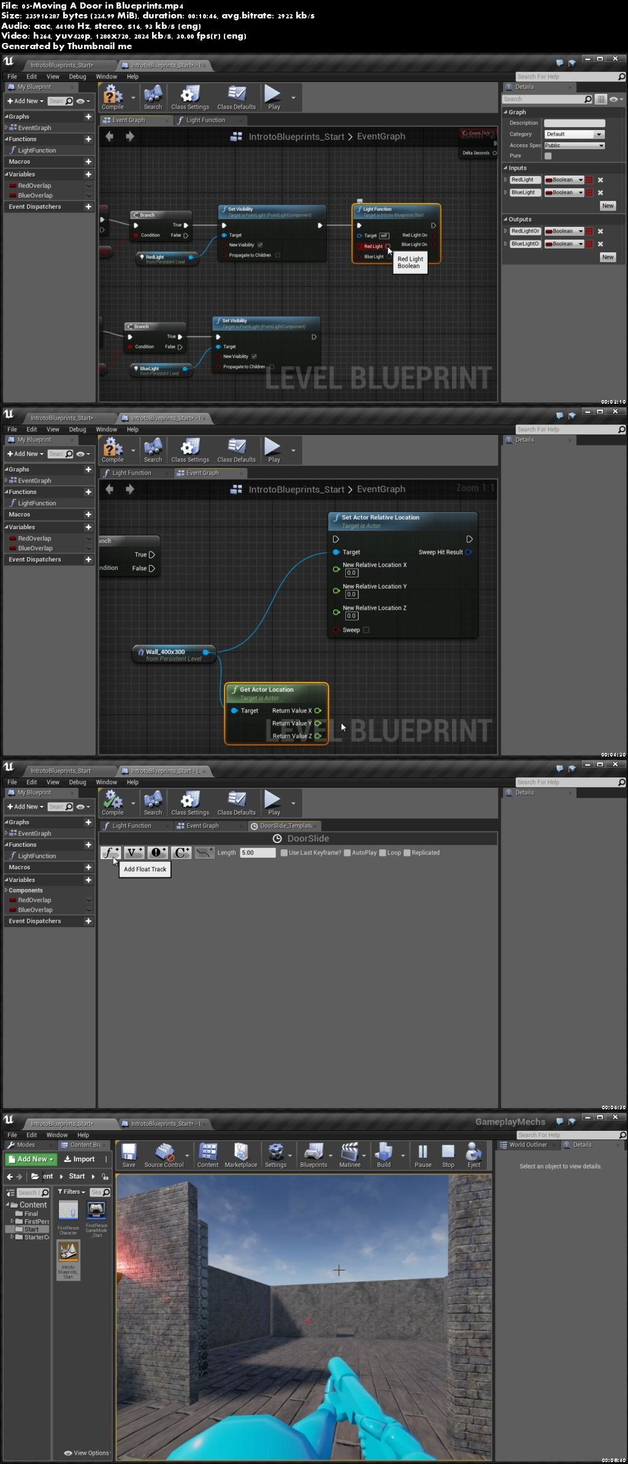The width and height of the screenshot is (628, 1464).
Task: Select the Wall_400x300 reference node
Action: click(x=174, y=655)
